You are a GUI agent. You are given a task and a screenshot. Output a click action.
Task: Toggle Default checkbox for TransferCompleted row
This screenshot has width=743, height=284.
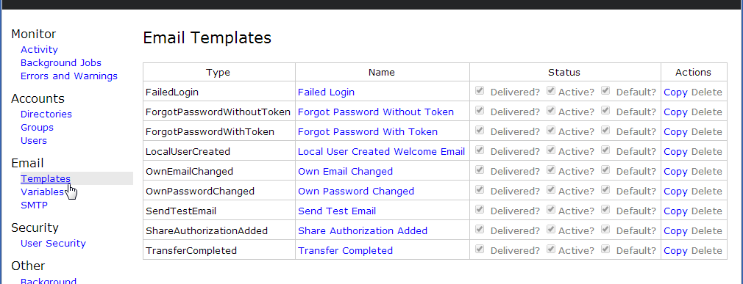pos(605,250)
